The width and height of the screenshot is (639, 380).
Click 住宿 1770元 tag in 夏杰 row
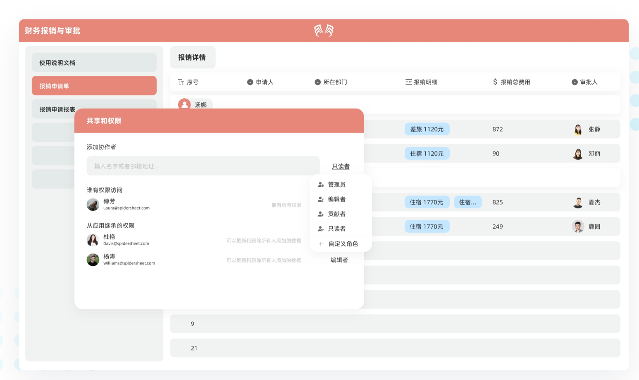[427, 202]
